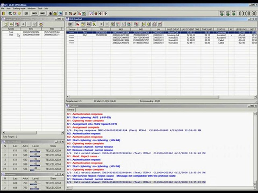Sort by the STATUS column header
The image size is (258, 193).
pyautogui.click(x=221, y=29)
